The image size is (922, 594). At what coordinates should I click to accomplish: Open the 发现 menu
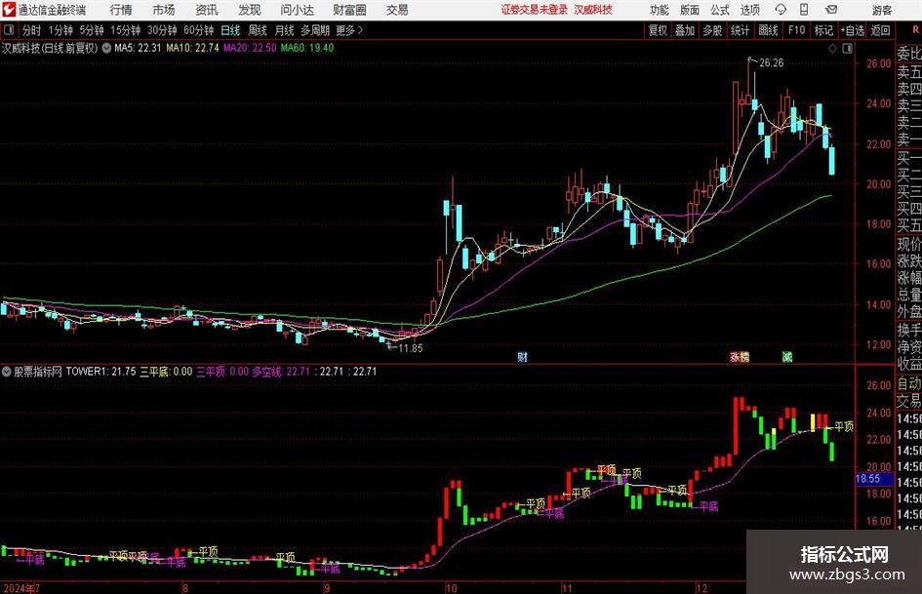pos(250,10)
